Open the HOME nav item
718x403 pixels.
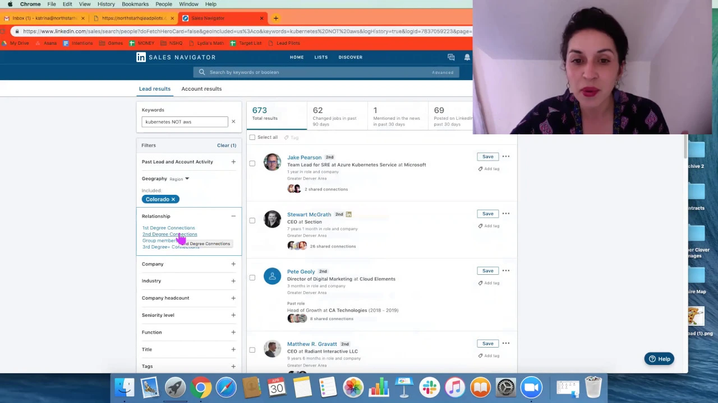point(297,57)
